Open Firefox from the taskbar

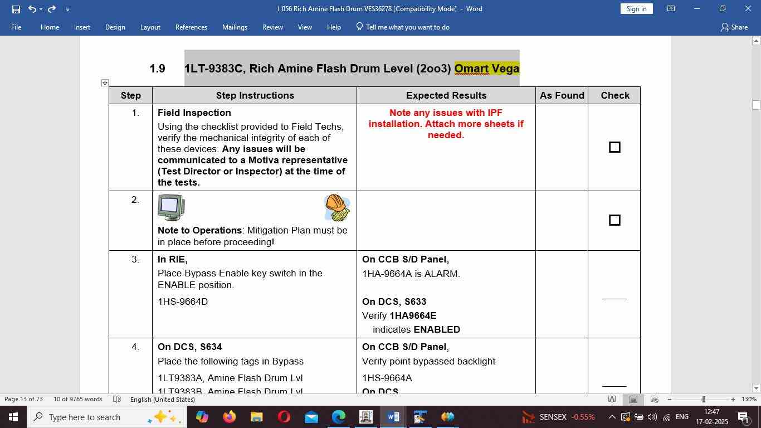point(230,417)
